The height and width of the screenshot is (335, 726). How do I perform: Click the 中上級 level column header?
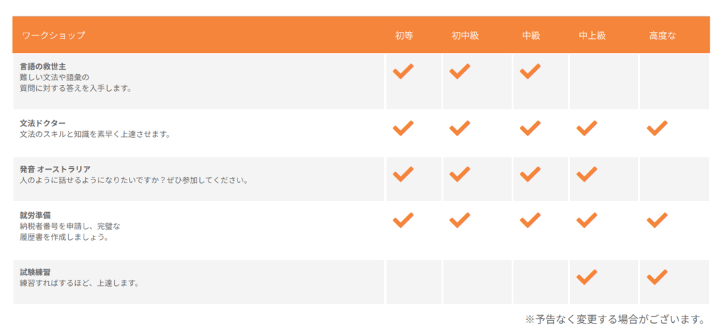click(x=592, y=35)
